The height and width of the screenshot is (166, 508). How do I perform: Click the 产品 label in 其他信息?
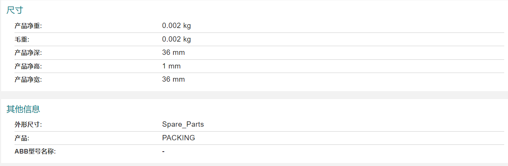pyautogui.click(x=22, y=138)
